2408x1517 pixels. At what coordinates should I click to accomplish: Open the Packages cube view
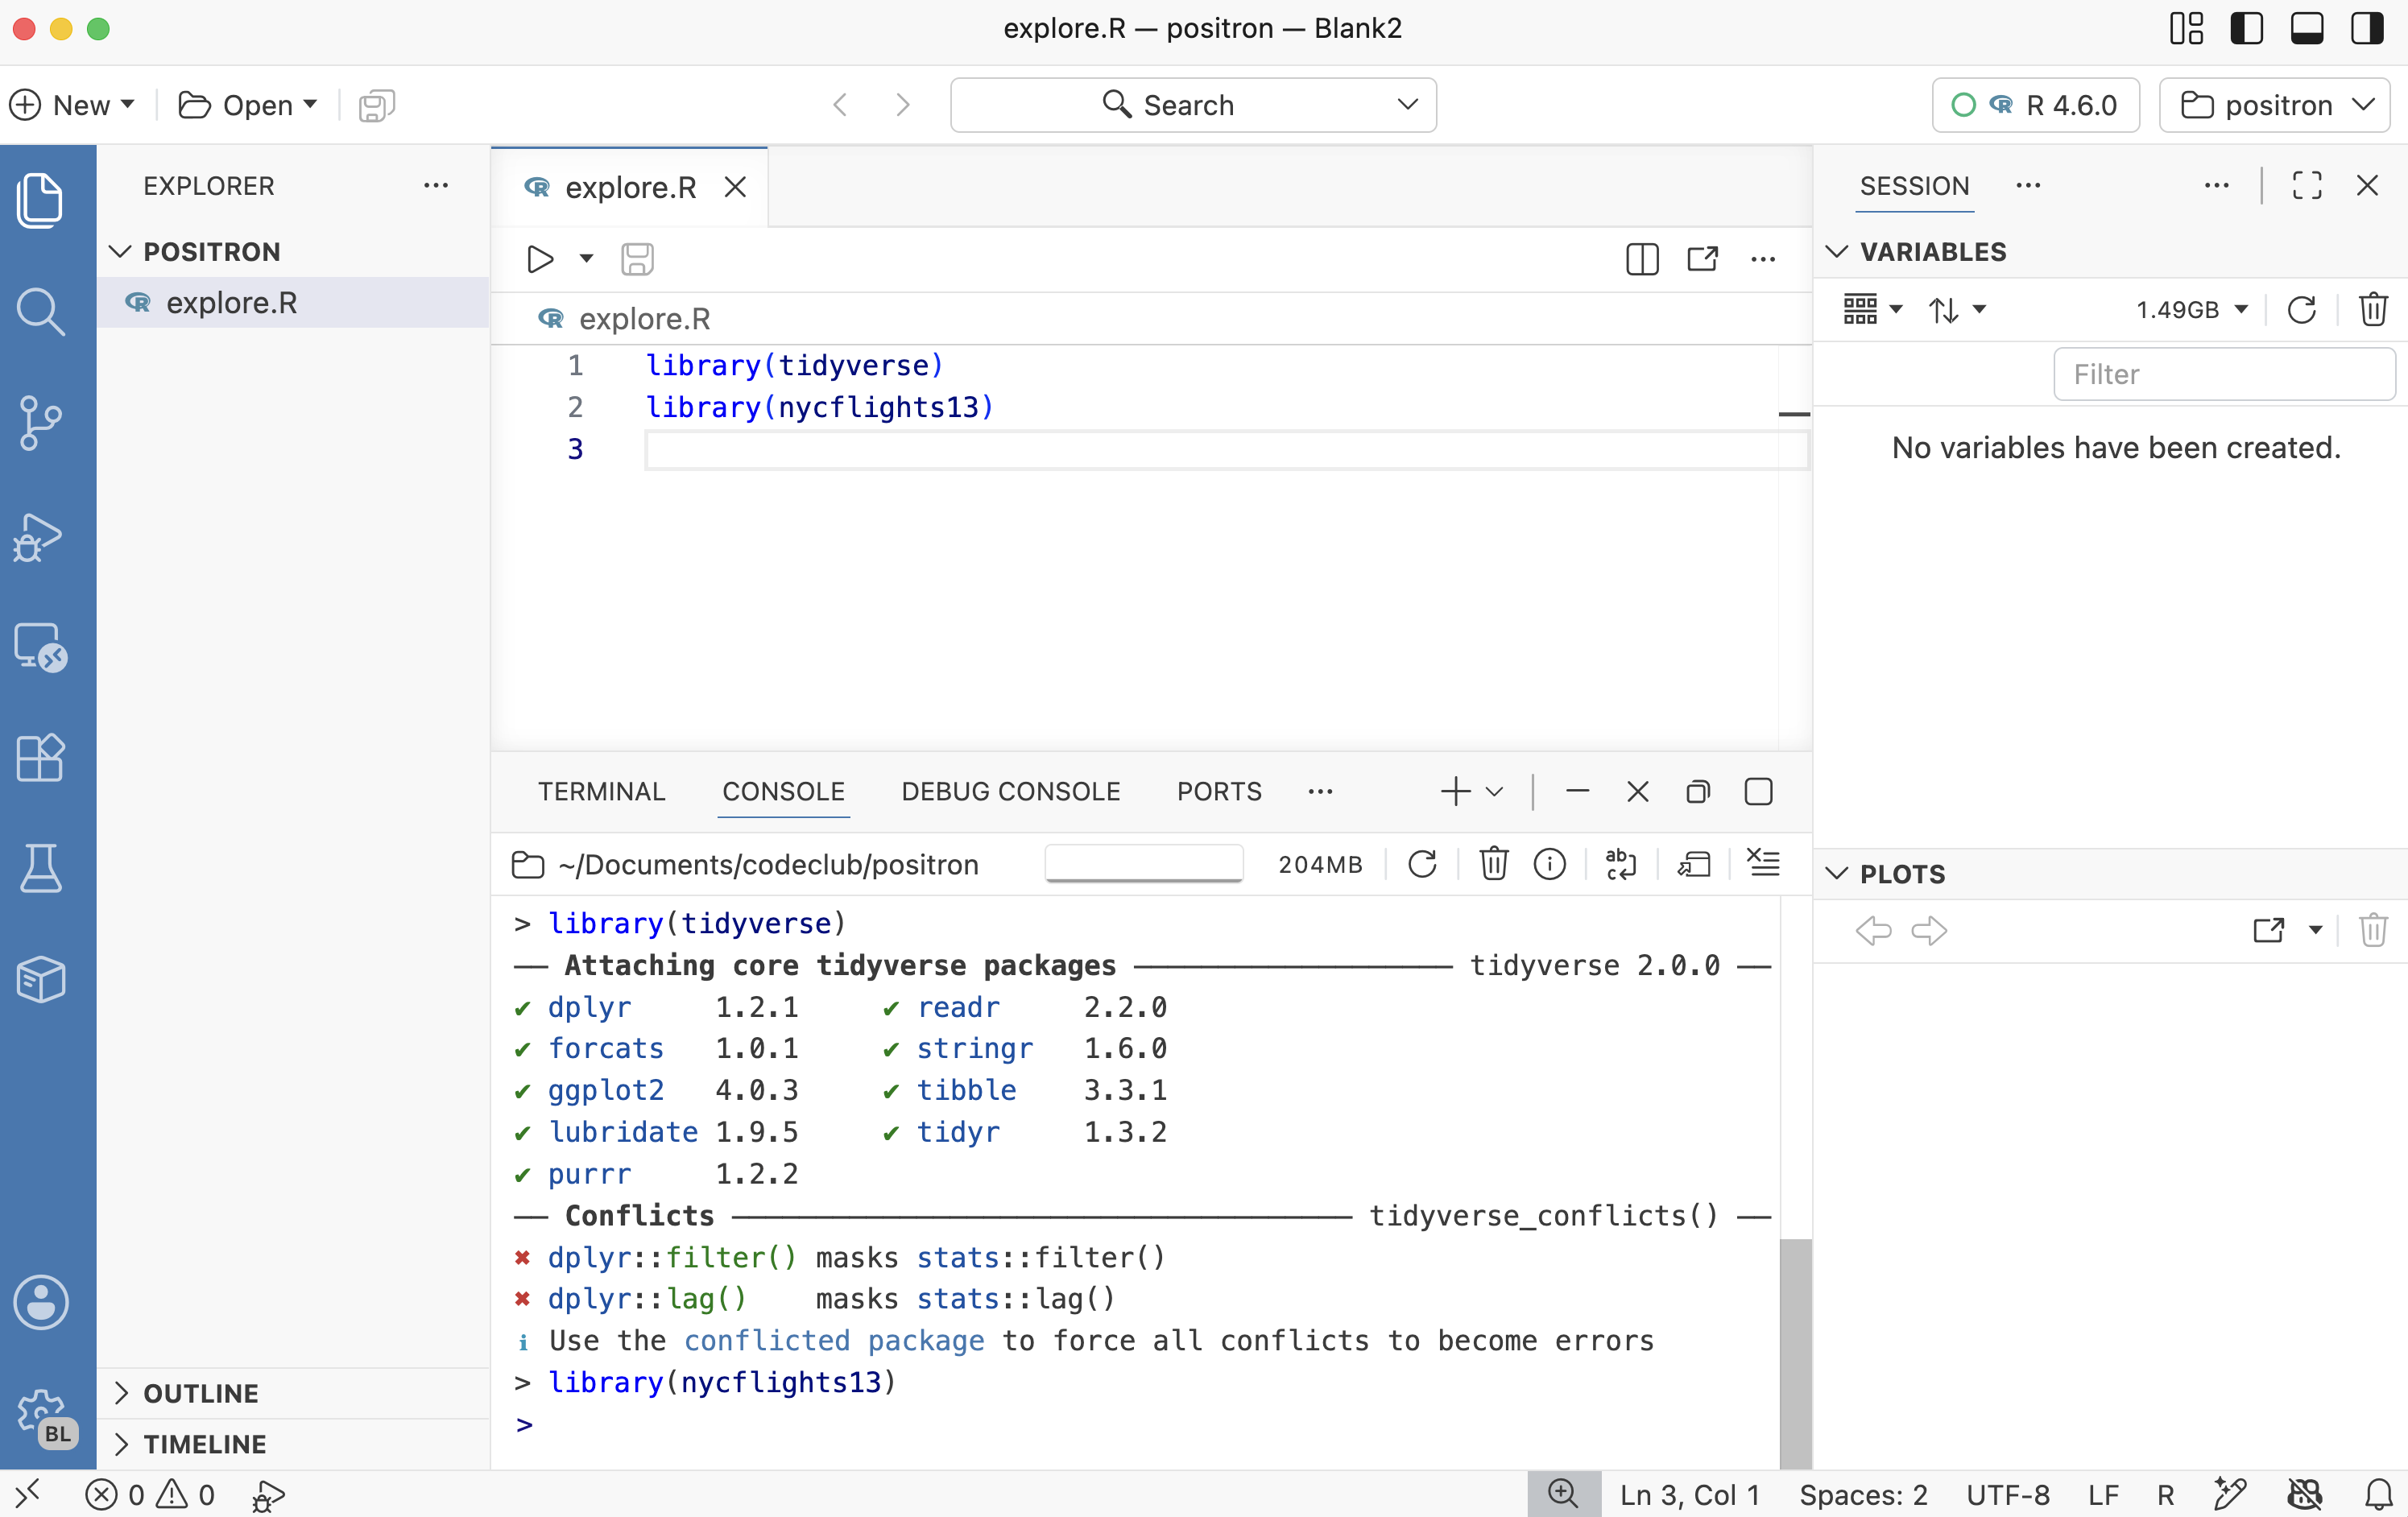(40, 979)
